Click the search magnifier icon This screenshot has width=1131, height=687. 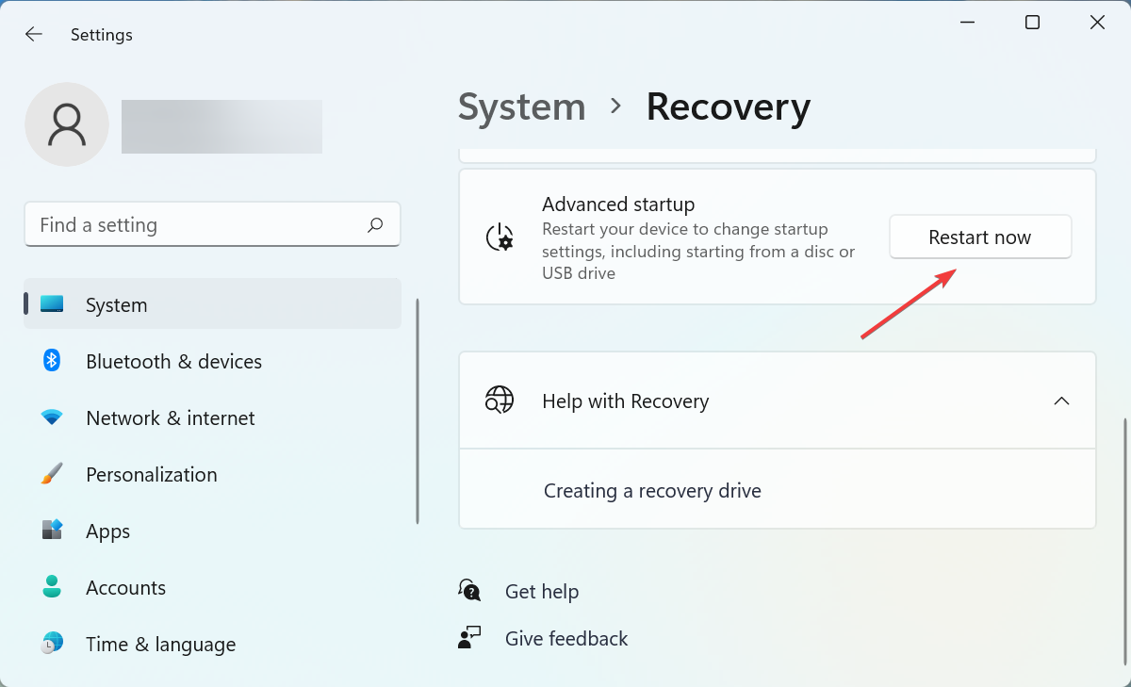(x=375, y=225)
